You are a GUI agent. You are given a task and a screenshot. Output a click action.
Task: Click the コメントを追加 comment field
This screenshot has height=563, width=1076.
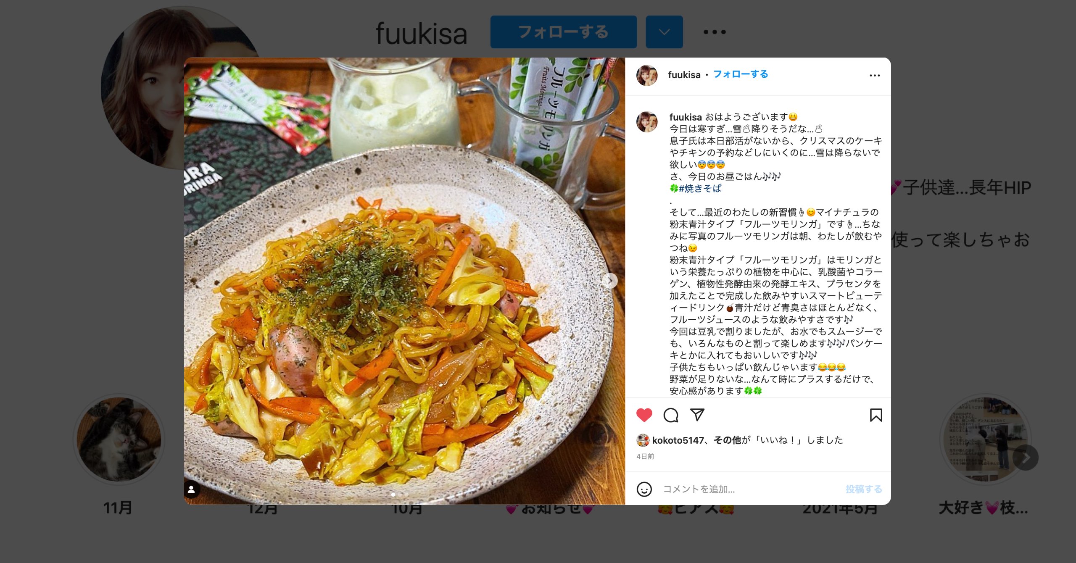click(750, 489)
